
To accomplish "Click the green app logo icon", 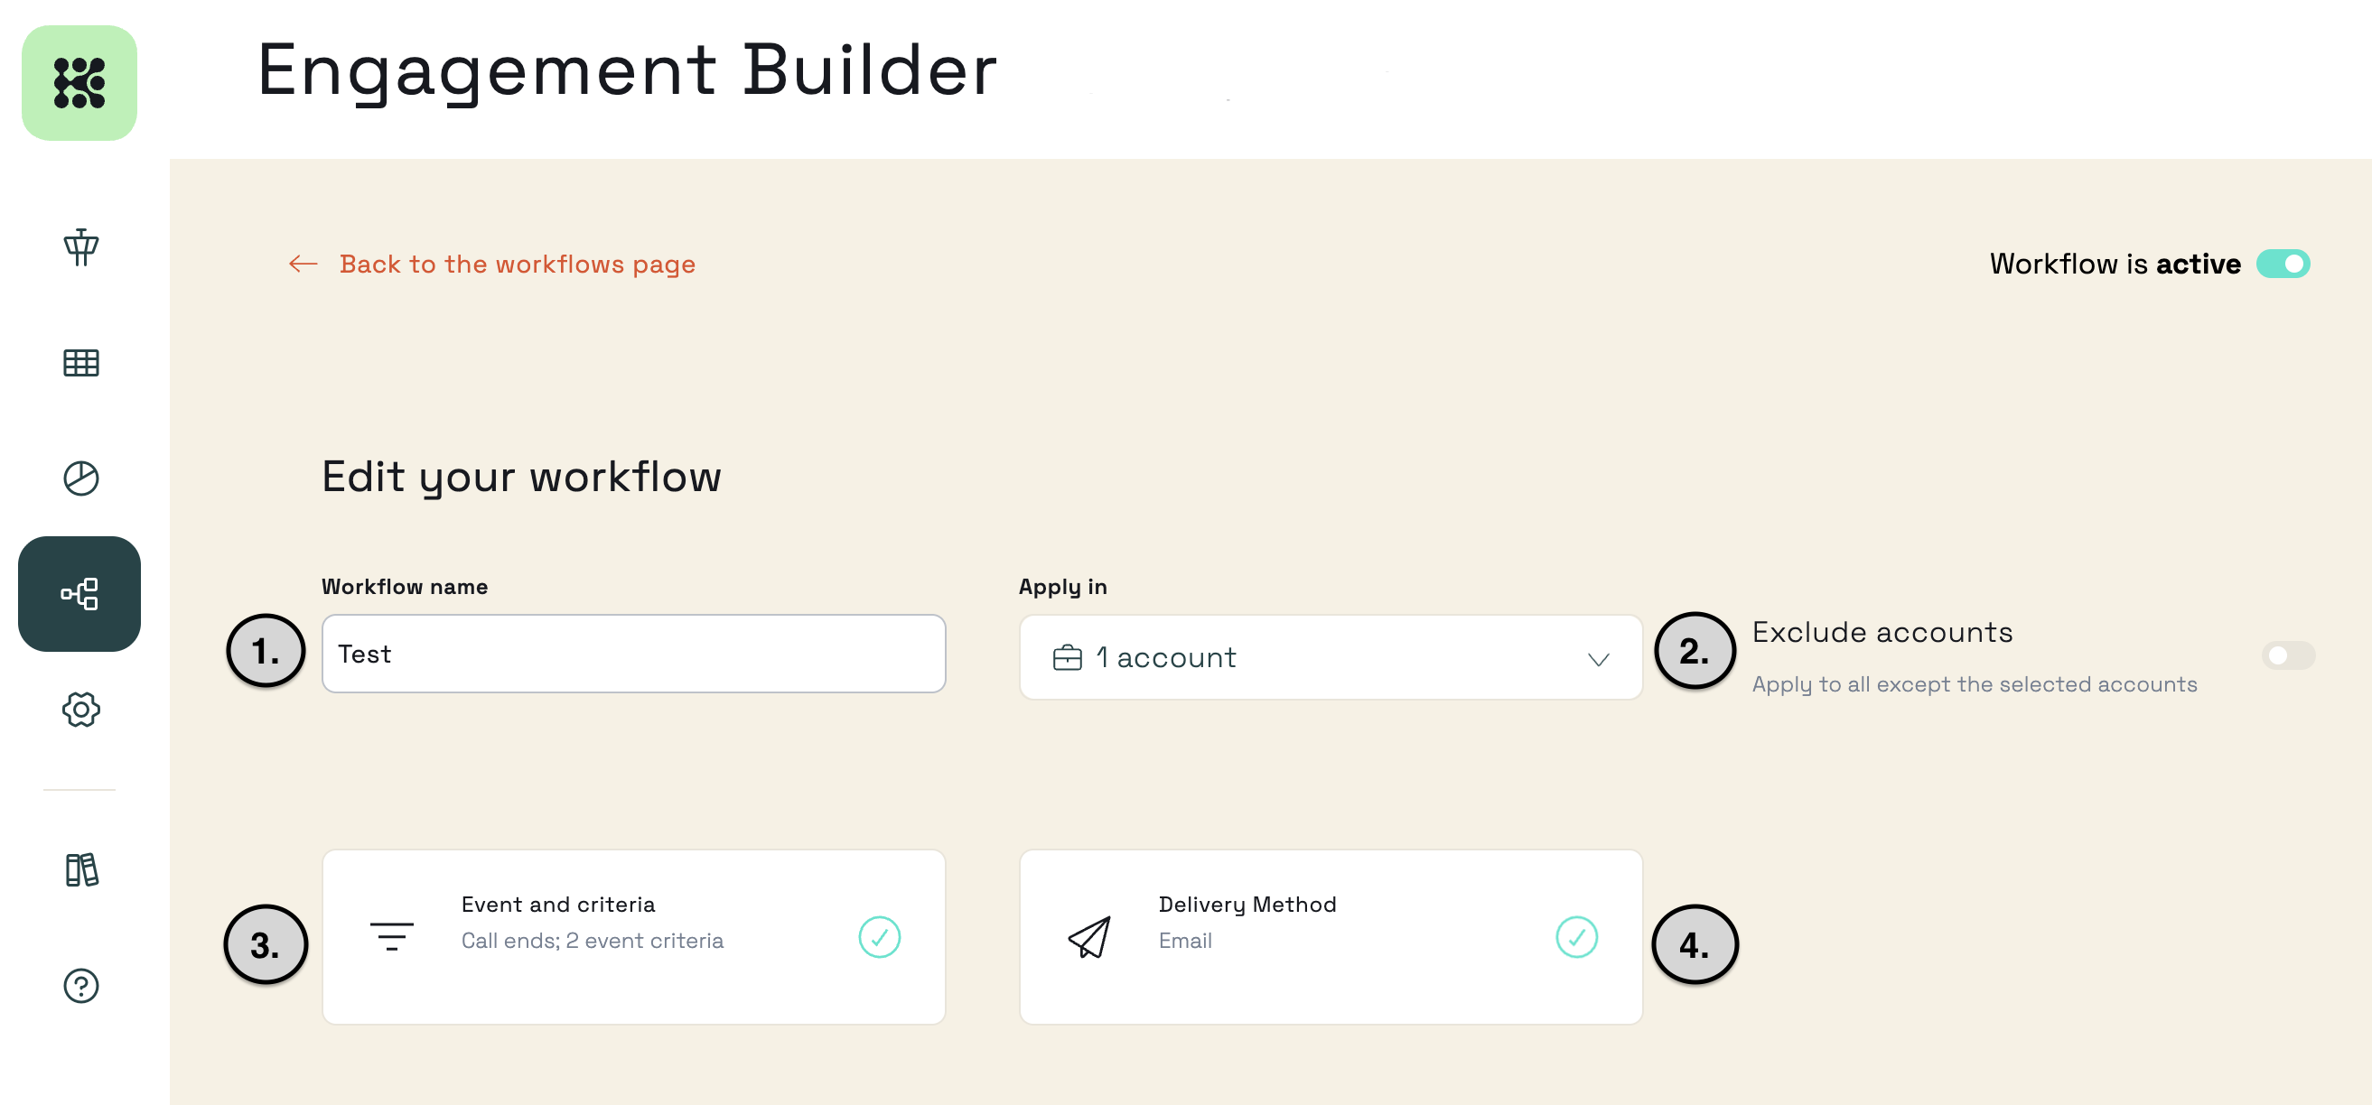I will 79,83.
